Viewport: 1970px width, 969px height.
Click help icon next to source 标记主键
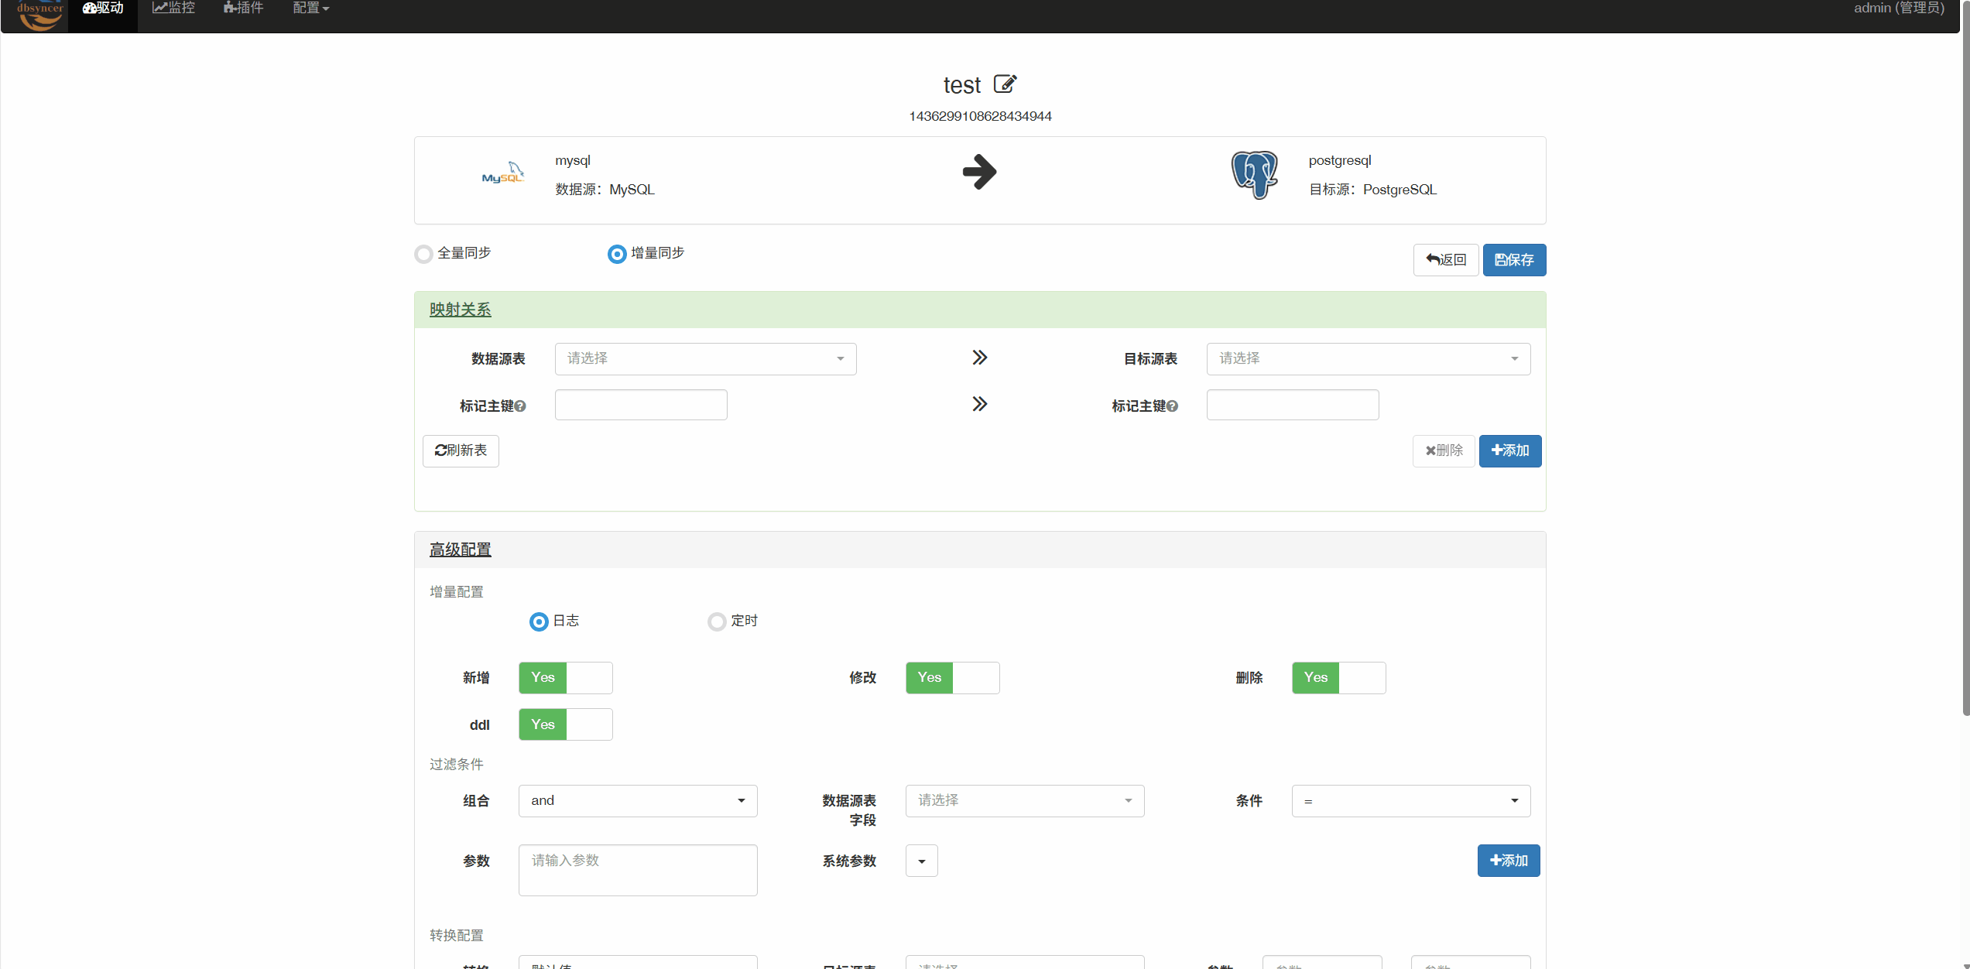tap(521, 406)
